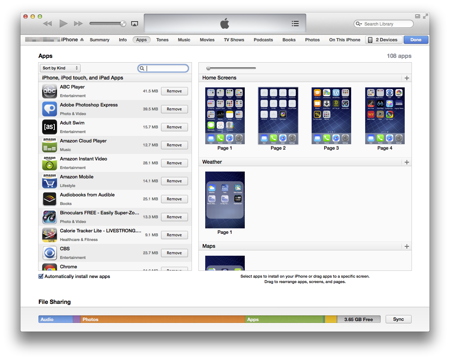Image resolution: width=450 pixels, height=360 pixels.
Task: Open the search filter magnifier menu
Action: [x=142, y=68]
